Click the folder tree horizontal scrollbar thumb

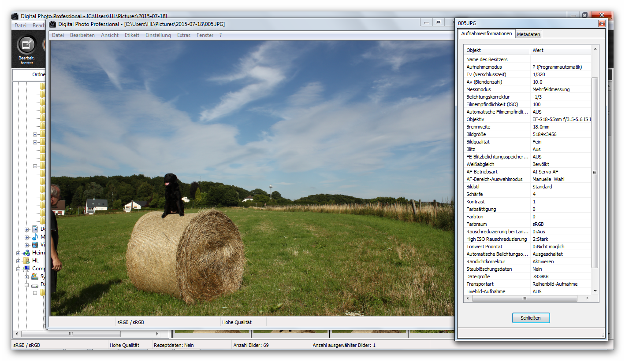click(x=71, y=334)
